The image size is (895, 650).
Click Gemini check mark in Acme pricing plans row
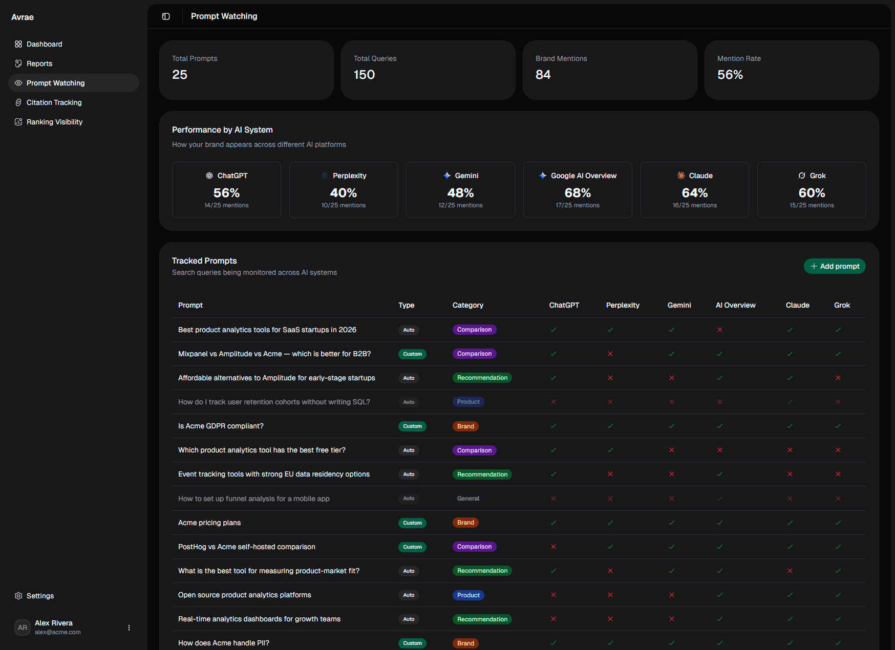(672, 523)
